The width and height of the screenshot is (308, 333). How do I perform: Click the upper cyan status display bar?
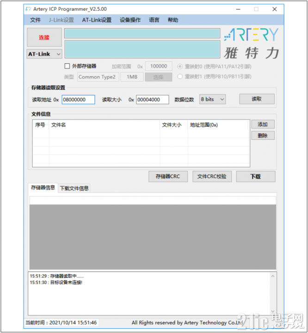(x=142, y=34)
